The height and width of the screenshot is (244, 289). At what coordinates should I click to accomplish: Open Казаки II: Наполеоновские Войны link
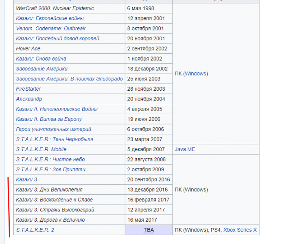click(57, 109)
